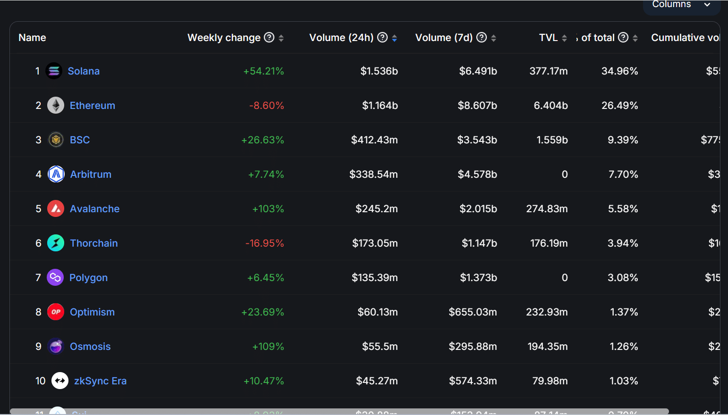Open the Arbitrum chain page

(91, 174)
